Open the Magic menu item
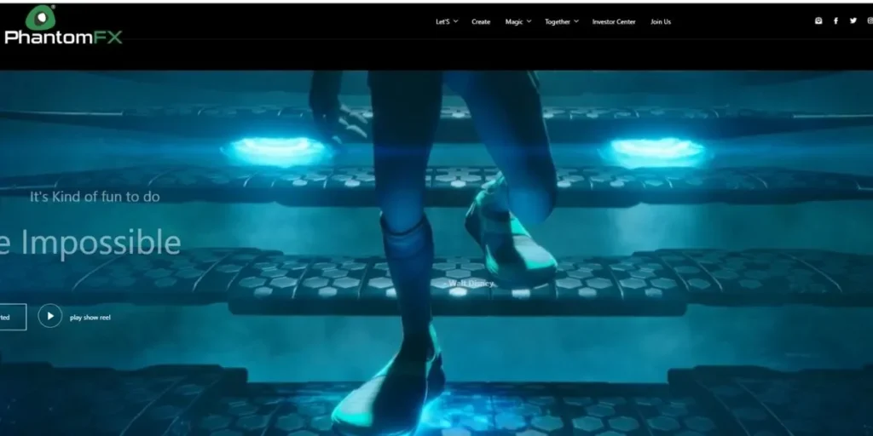Viewport: 873px width, 436px height. 513,22
